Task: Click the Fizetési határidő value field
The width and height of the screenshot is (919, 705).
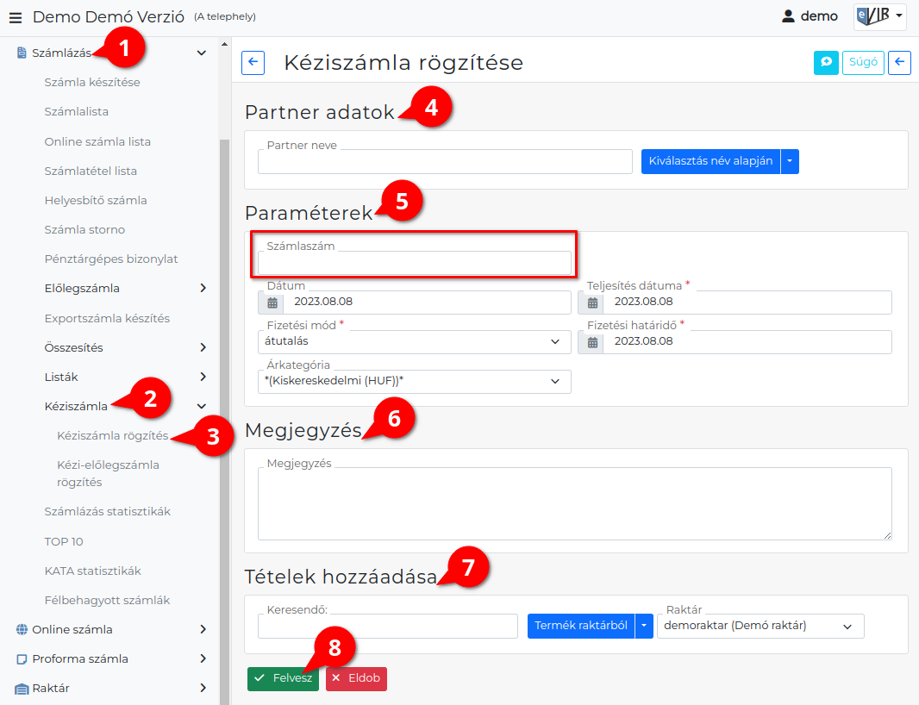Action: (x=747, y=342)
